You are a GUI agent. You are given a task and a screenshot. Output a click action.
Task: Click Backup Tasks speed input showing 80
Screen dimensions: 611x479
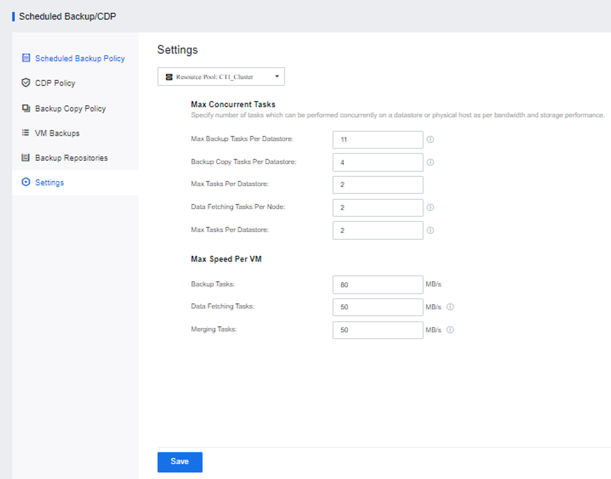378,285
